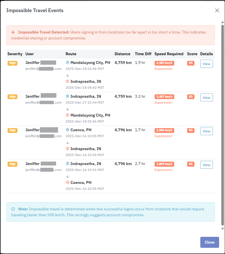The width and height of the screenshot is (225, 254).
Task: Click the Distance column header
Action: 122,54
